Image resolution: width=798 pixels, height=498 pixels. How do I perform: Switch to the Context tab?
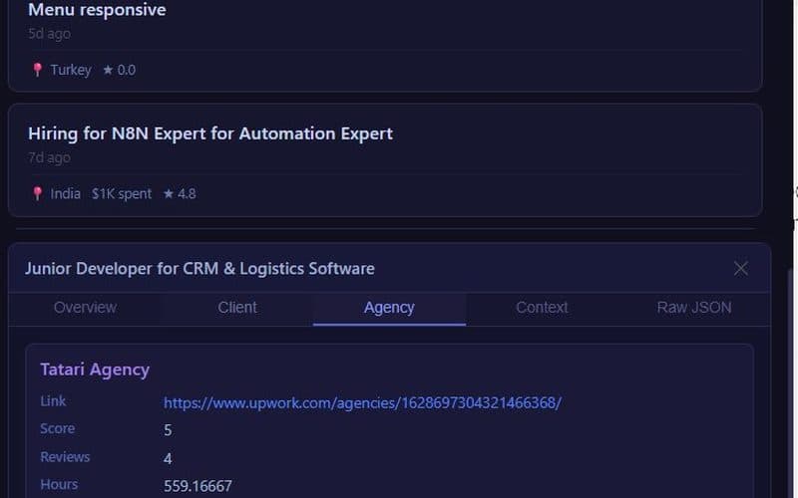[x=542, y=308]
